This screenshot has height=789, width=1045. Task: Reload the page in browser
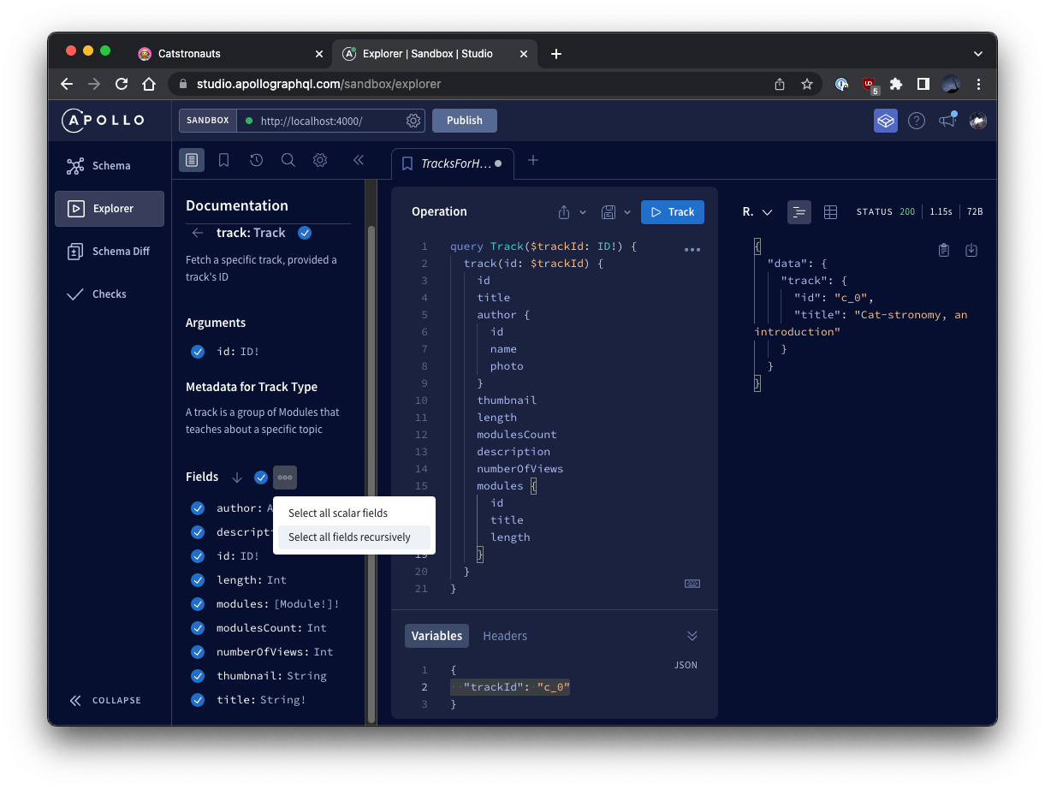(x=122, y=84)
